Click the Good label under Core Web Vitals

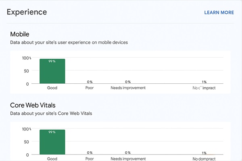[x=52, y=159]
